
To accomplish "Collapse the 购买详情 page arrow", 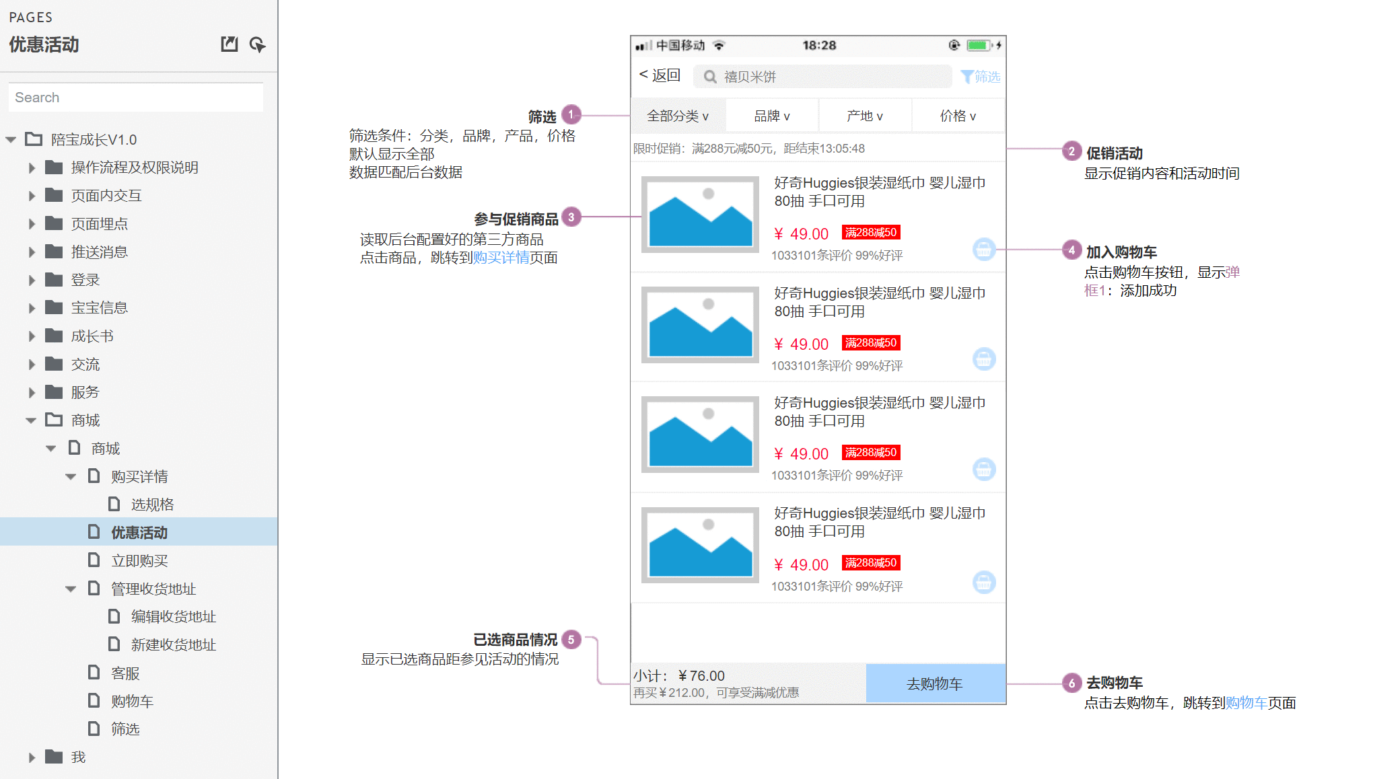I will pos(71,477).
